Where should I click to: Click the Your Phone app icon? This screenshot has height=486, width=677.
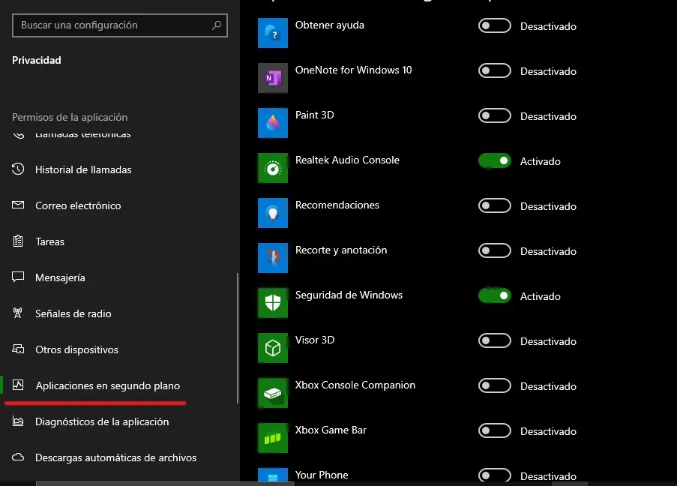tap(272, 476)
